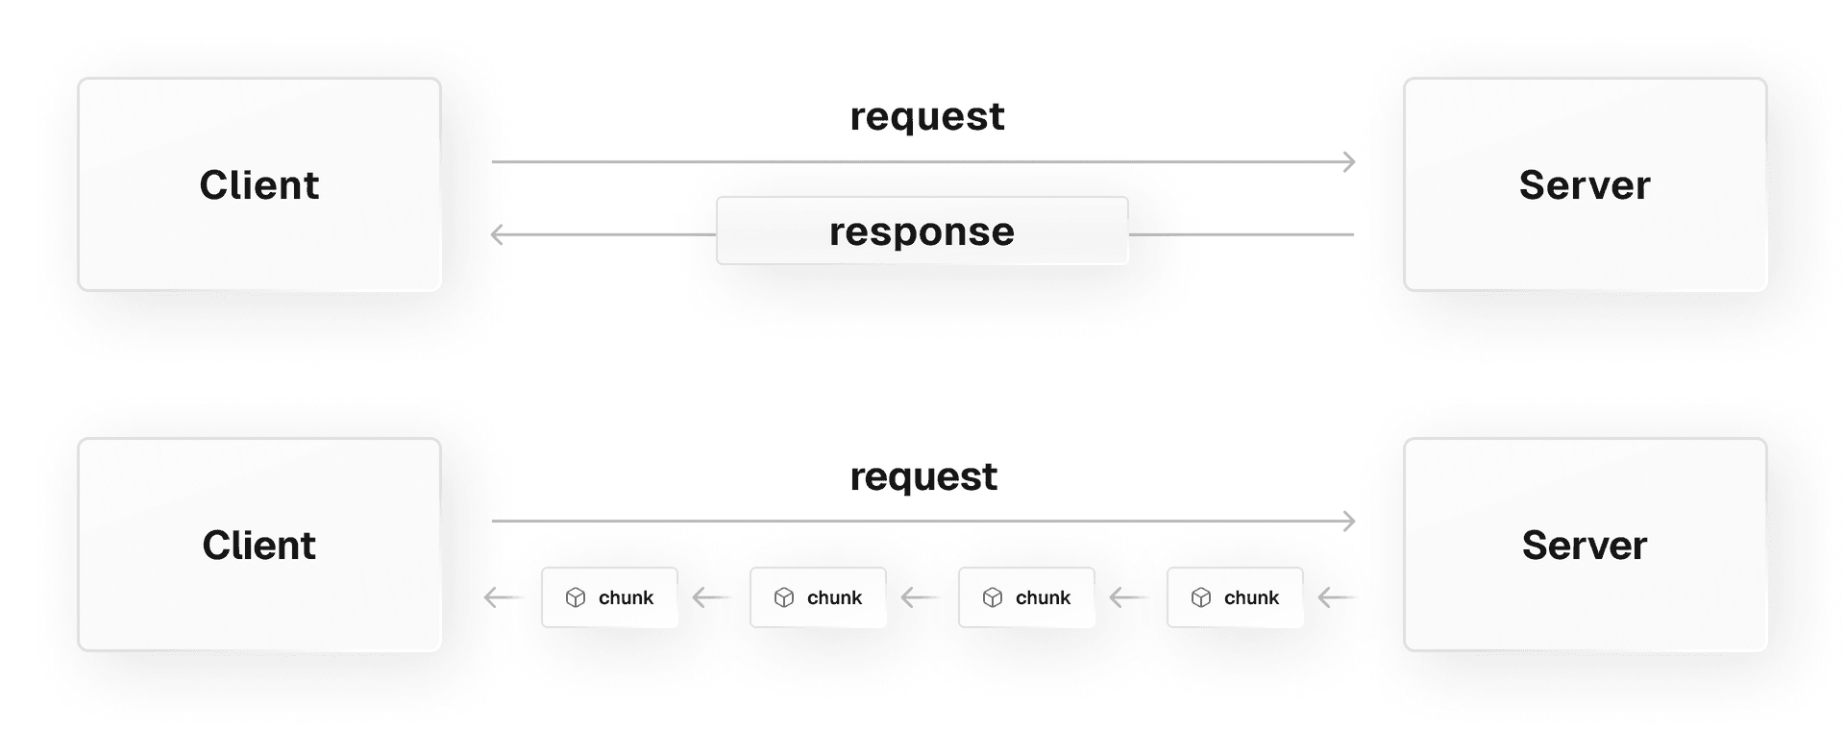The width and height of the screenshot is (1845, 729).
Task: Click the small arrow between third and fourth chunks
Action: pyautogui.click(x=1129, y=597)
